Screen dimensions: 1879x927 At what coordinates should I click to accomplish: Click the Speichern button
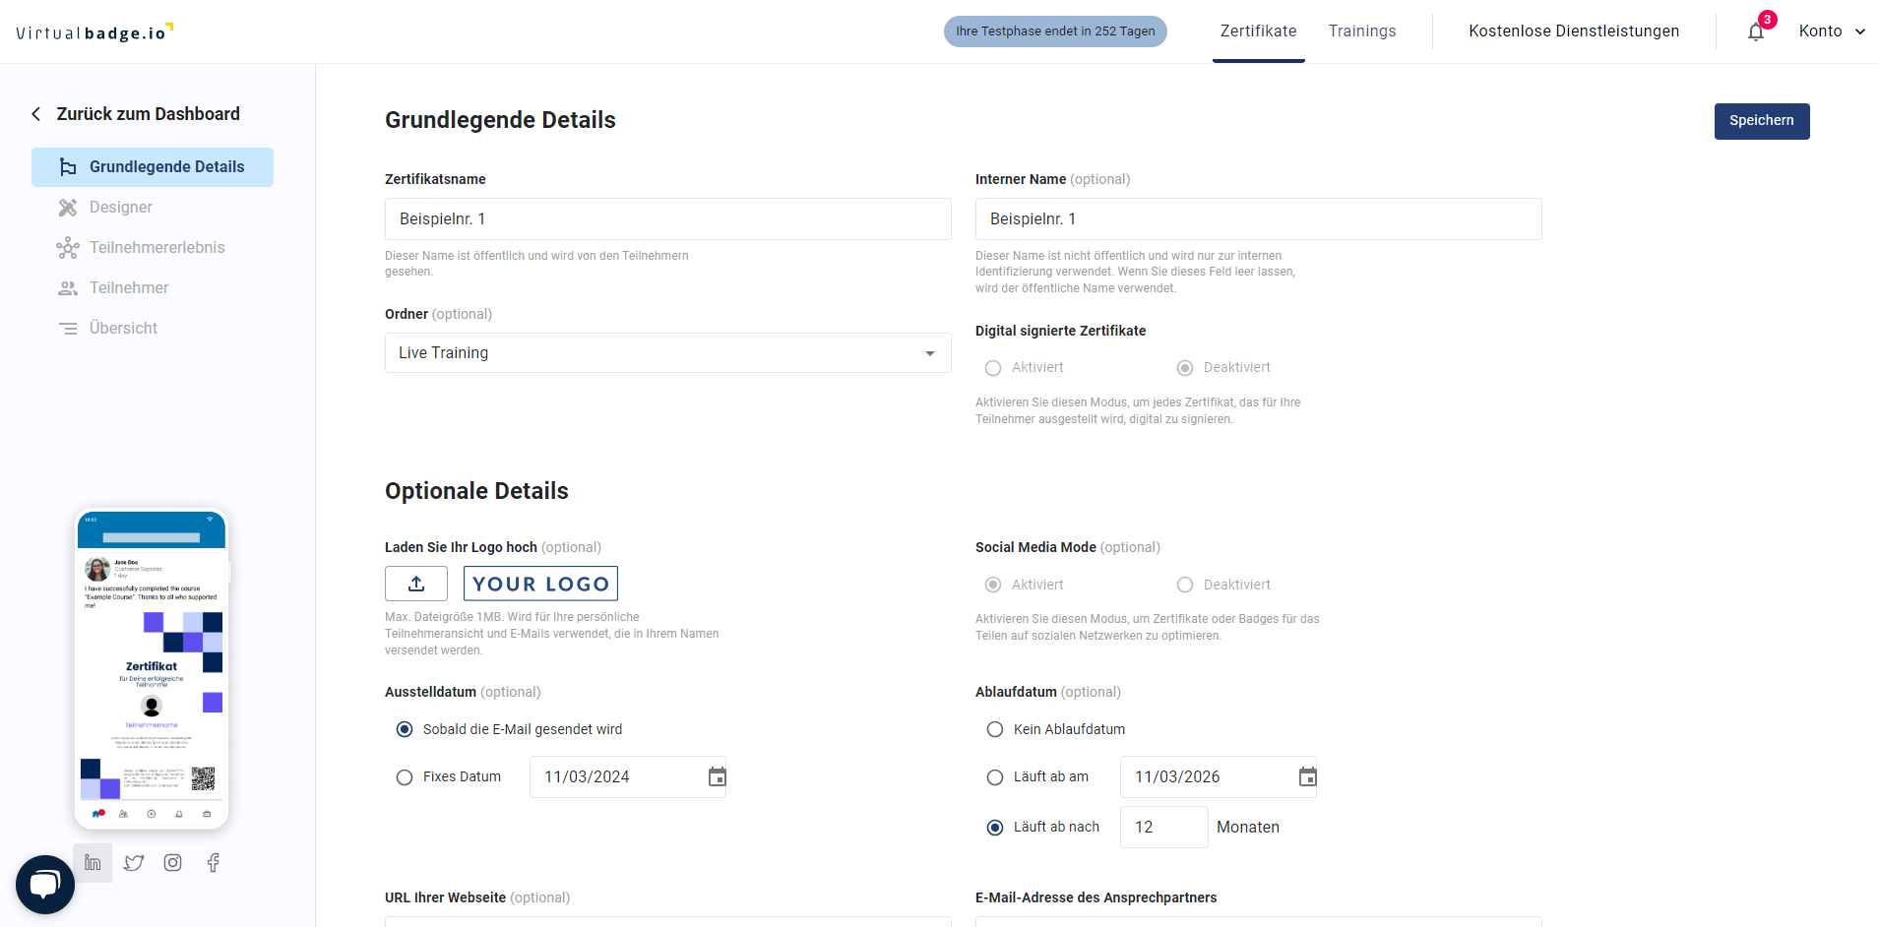[x=1761, y=121]
